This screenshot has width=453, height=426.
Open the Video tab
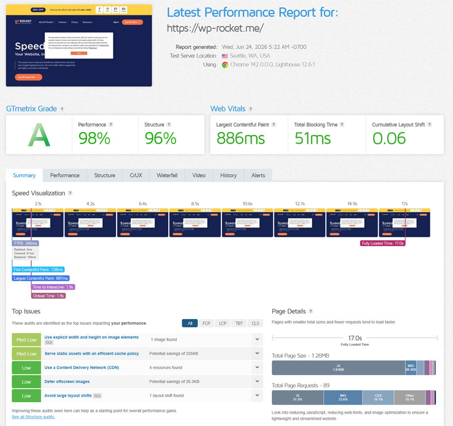point(199,175)
